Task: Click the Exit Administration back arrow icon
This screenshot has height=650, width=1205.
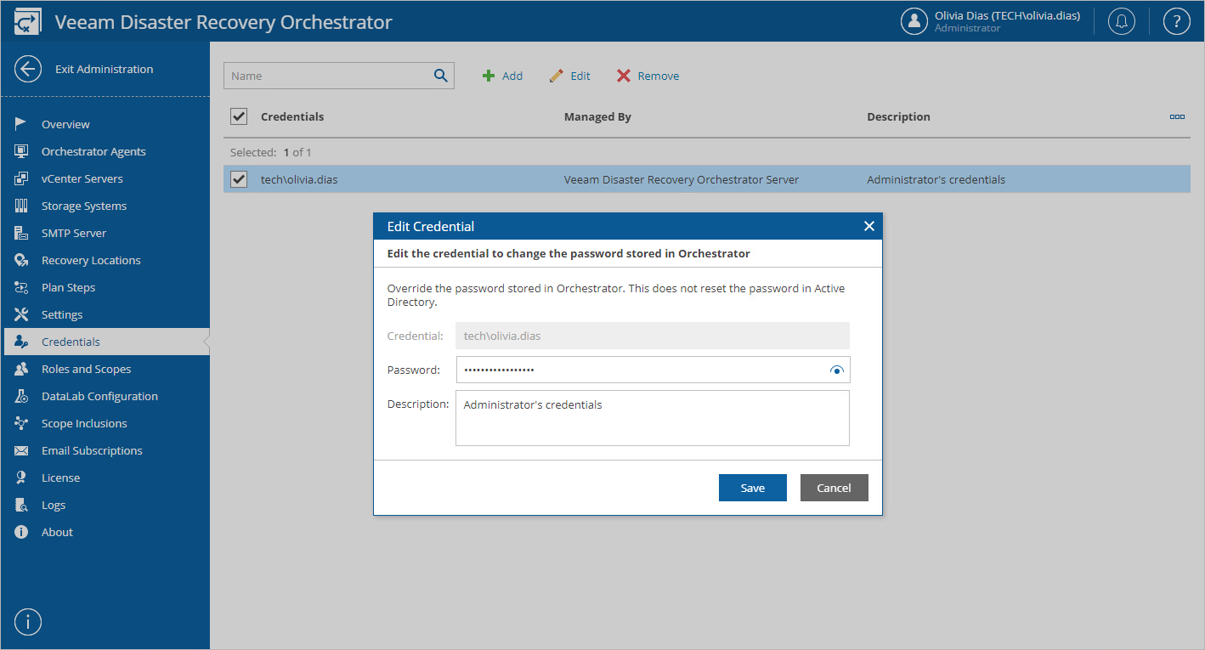Action: point(28,70)
